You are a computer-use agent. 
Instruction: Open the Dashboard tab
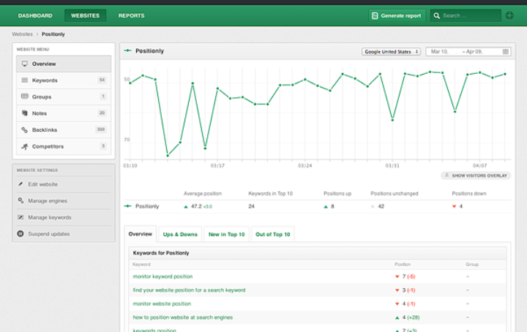pos(35,15)
